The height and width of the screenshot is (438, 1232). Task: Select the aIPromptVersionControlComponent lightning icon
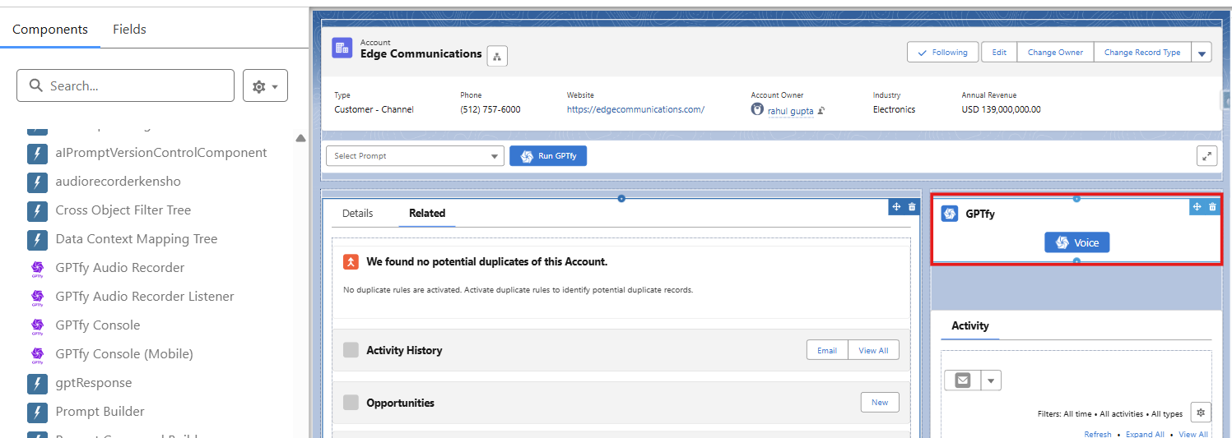[36, 153]
